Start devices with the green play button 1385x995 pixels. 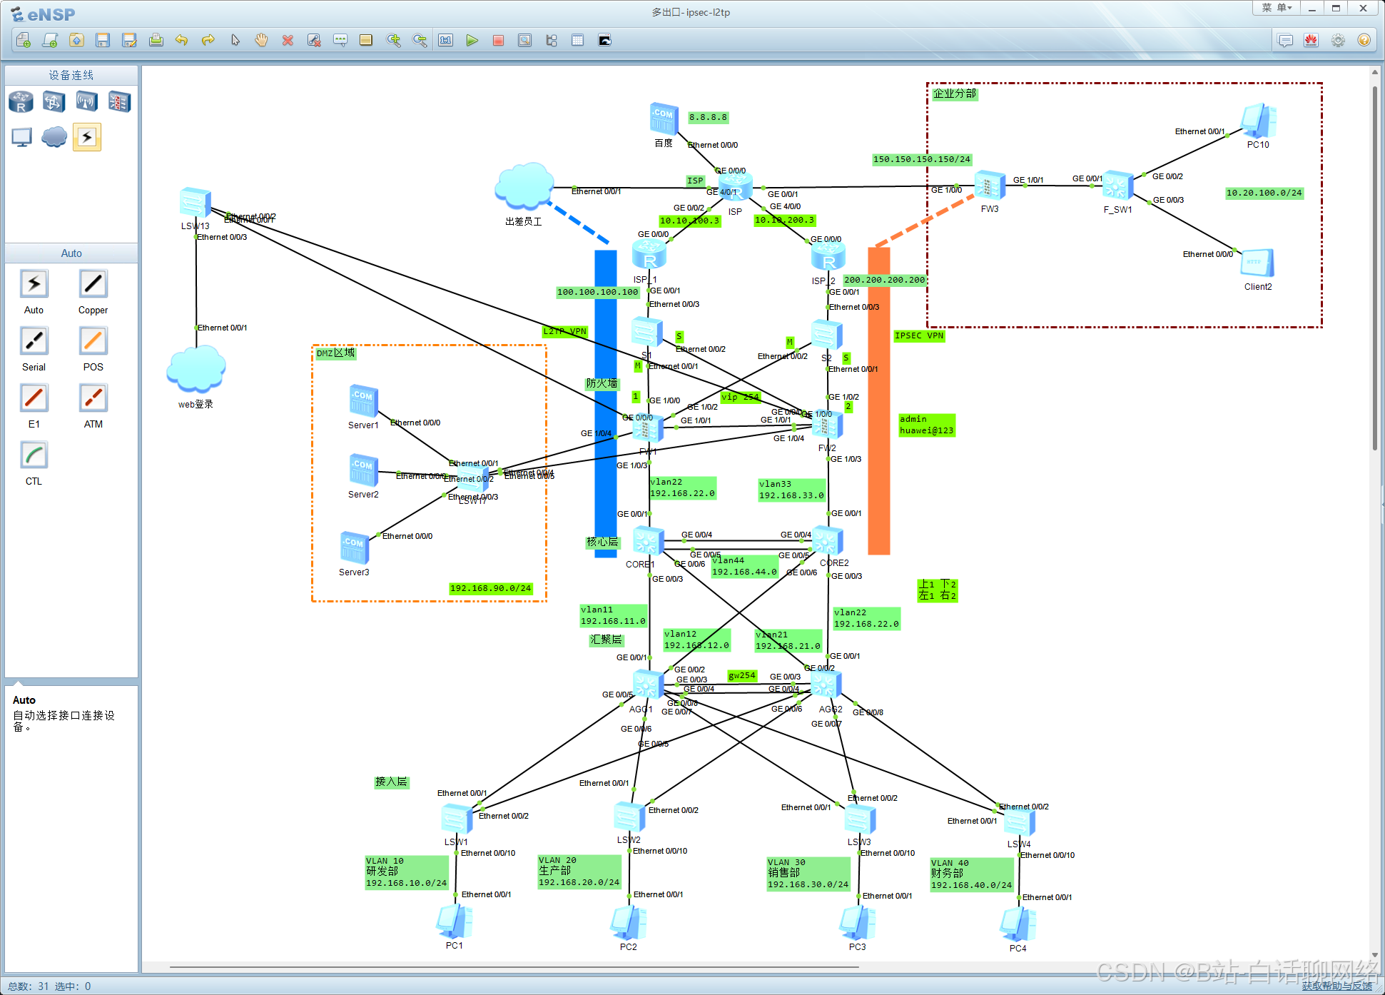coord(472,40)
